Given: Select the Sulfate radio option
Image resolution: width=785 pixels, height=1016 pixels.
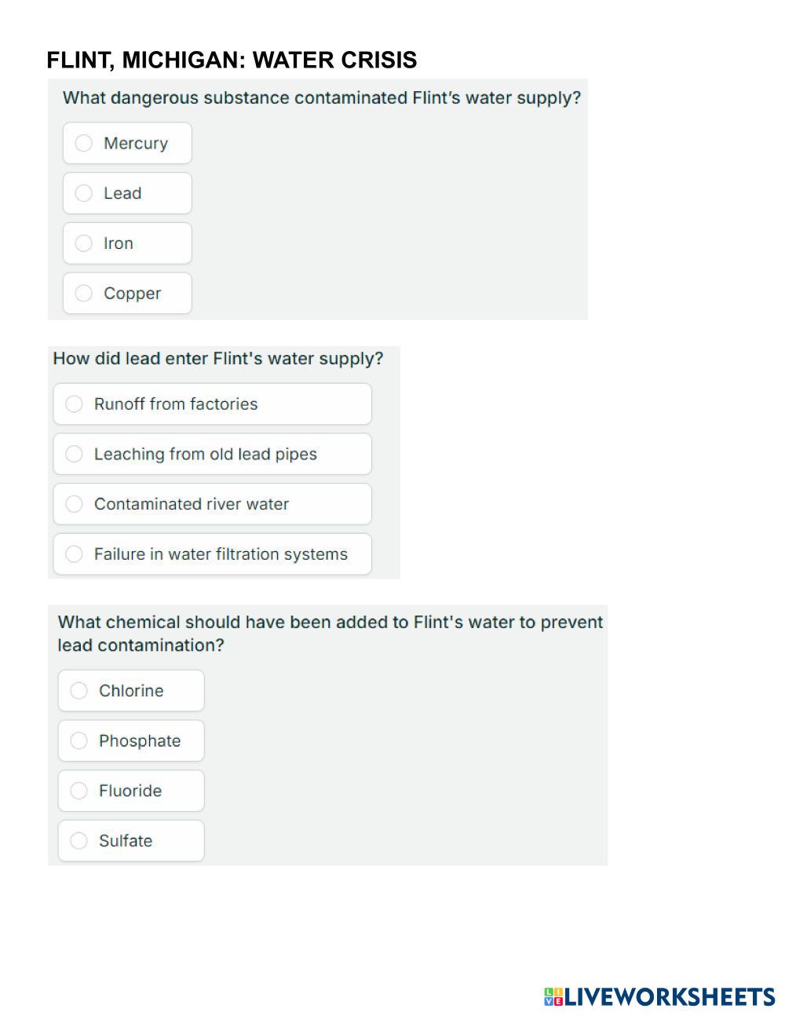Looking at the screenshot, I should click(x=131, y=841).
